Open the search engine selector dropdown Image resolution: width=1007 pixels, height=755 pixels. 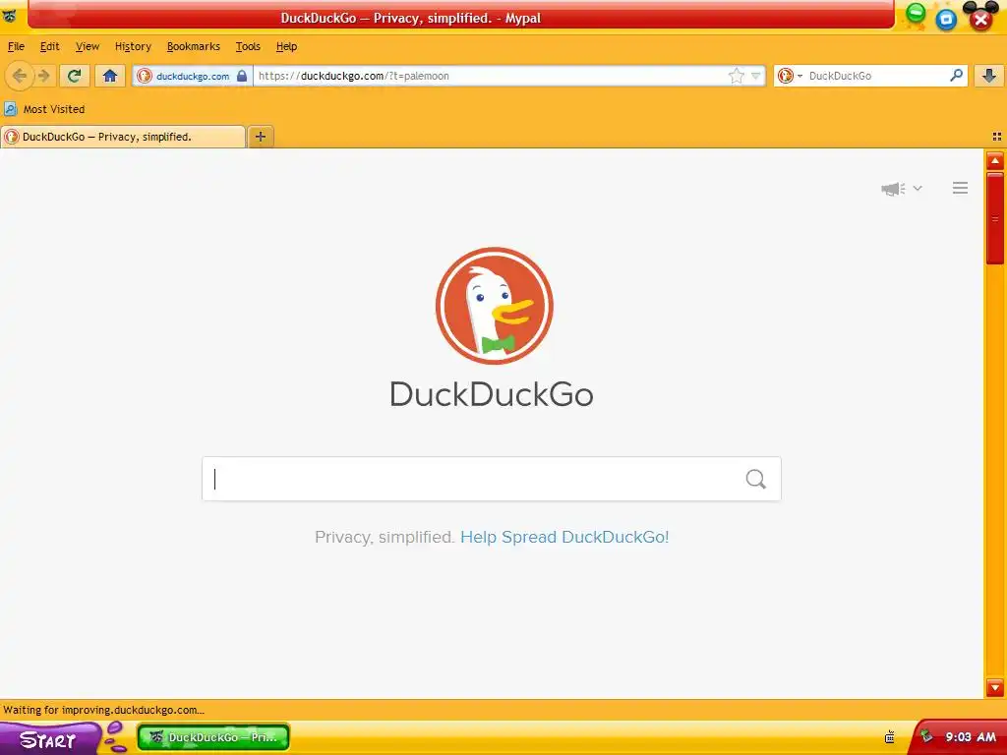coord(790,76)
